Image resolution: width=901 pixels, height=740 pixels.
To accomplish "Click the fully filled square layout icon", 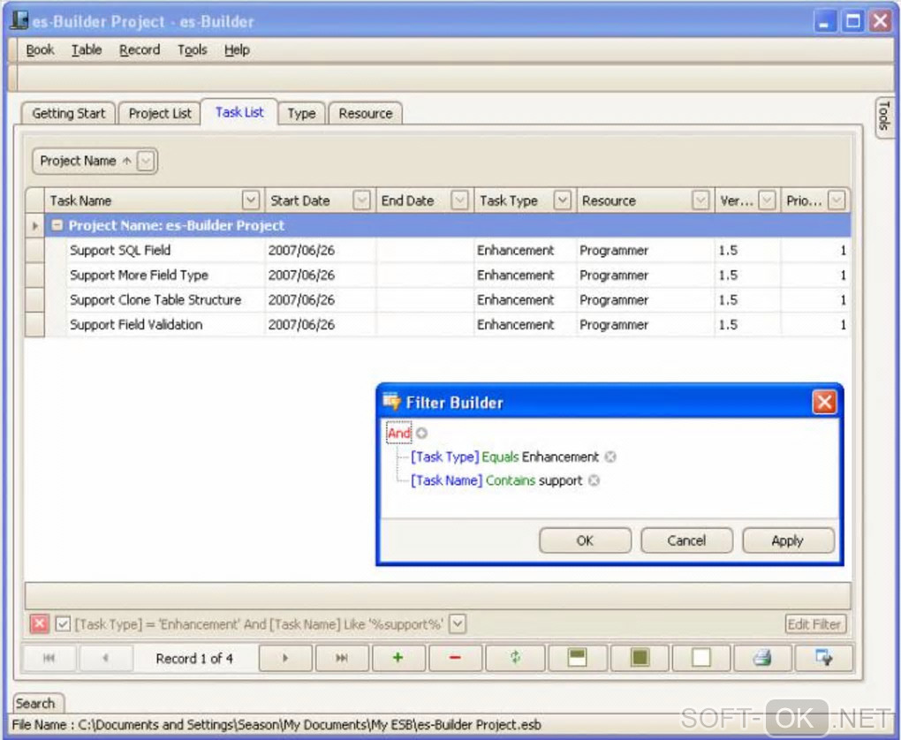I will point(639,658).
